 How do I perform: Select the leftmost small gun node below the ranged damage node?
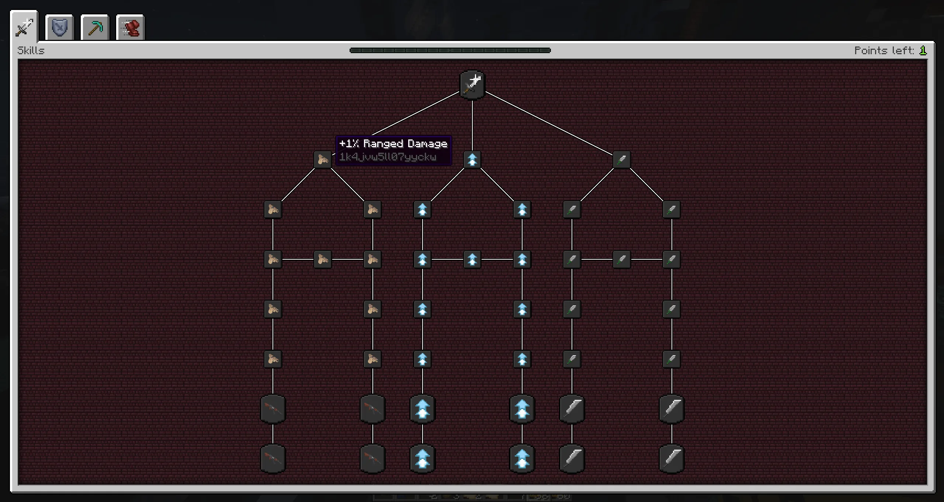273,210
